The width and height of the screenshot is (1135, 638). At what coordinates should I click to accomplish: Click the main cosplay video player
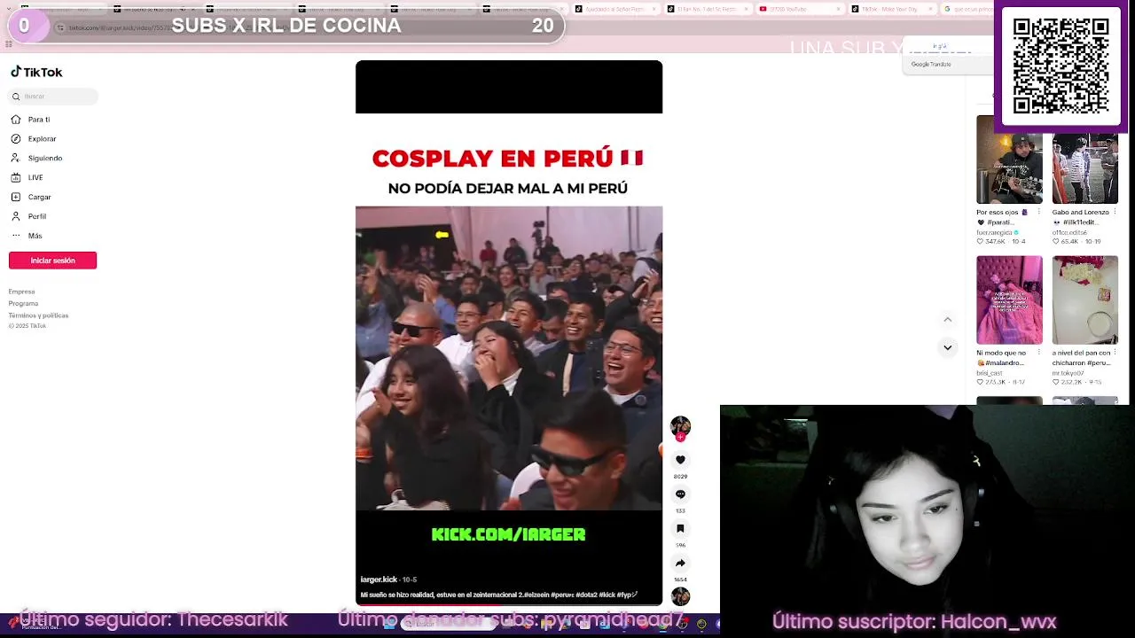click(509, 333)
